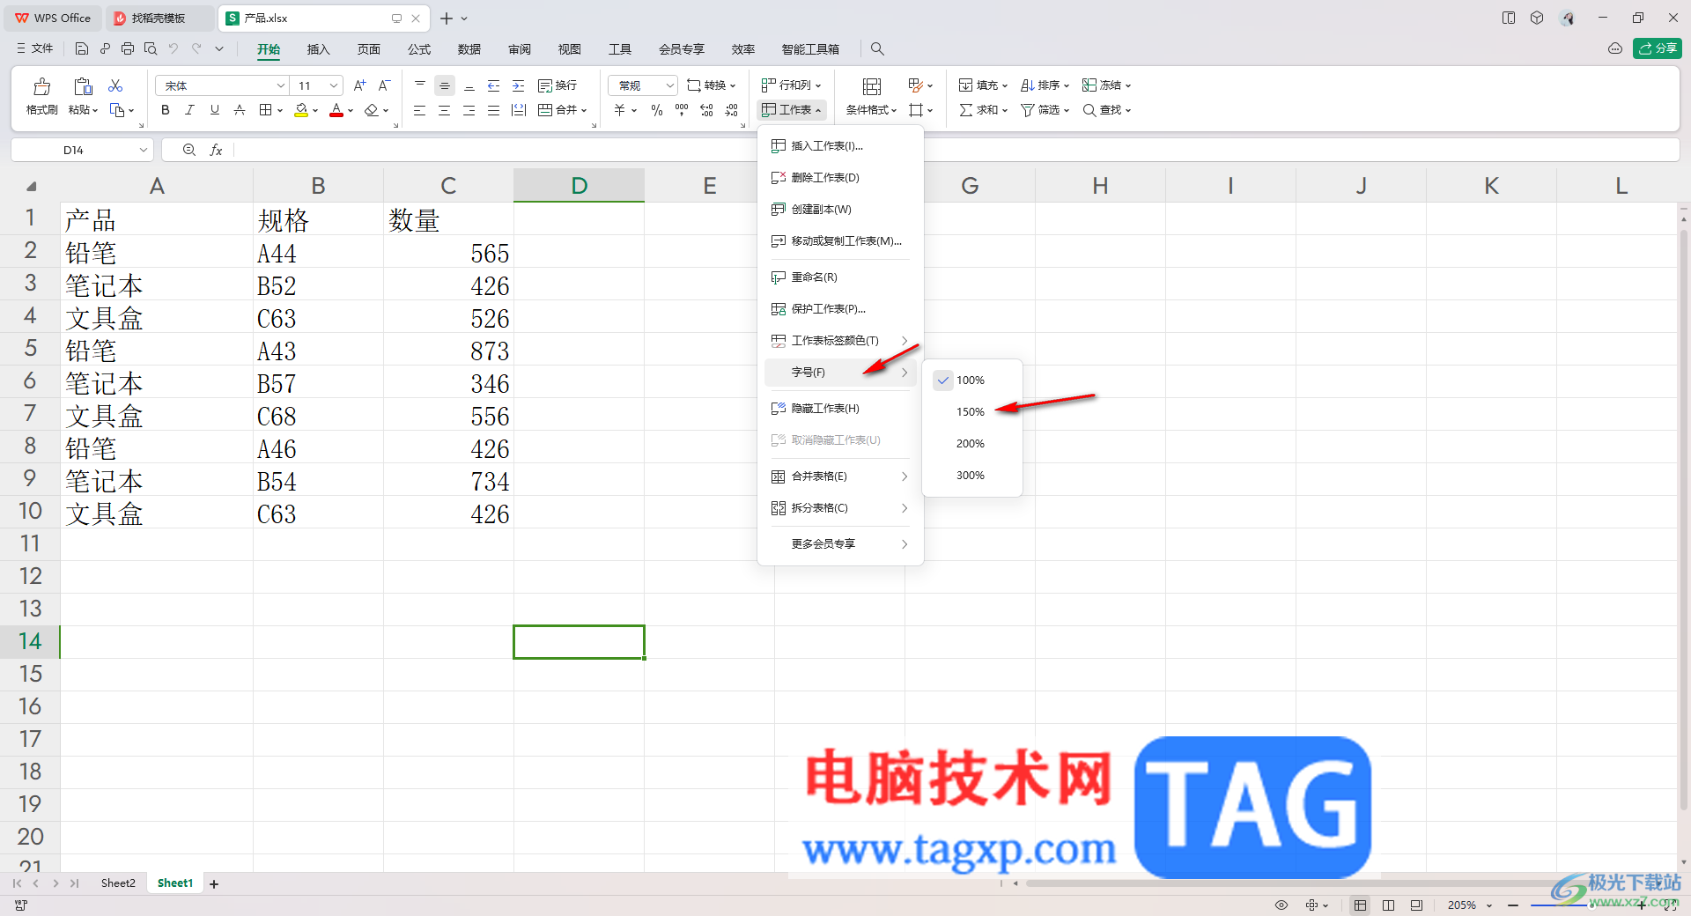Toggle eye protection mode in the status bar
This screenshot has width=1691, height=916.
pos(1281,905)
